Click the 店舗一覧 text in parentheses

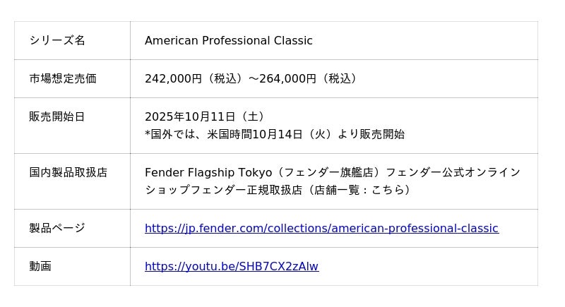point(335,190)
